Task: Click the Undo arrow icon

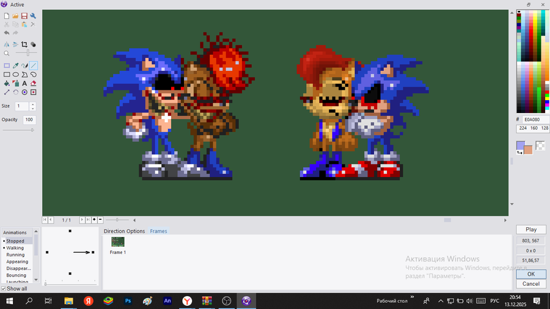Action: [7, 33]
